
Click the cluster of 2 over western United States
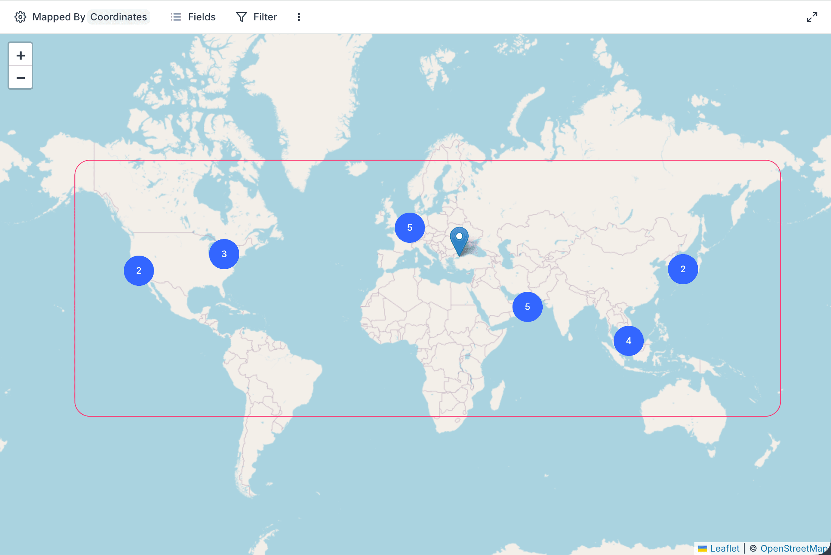[138, 270]
